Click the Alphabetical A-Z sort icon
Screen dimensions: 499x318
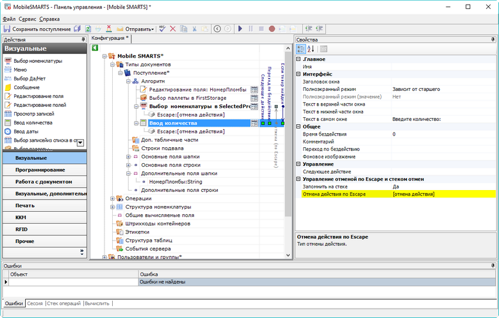point(311,49)
